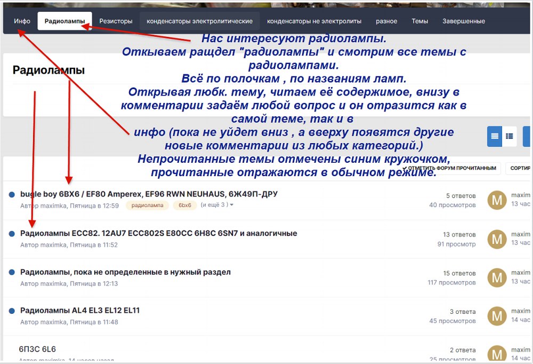Screen dimensions: 533x364
Task: Click unread blue dot beside bugle boy 6BX6 topic
Action: [x=12, y=195]
